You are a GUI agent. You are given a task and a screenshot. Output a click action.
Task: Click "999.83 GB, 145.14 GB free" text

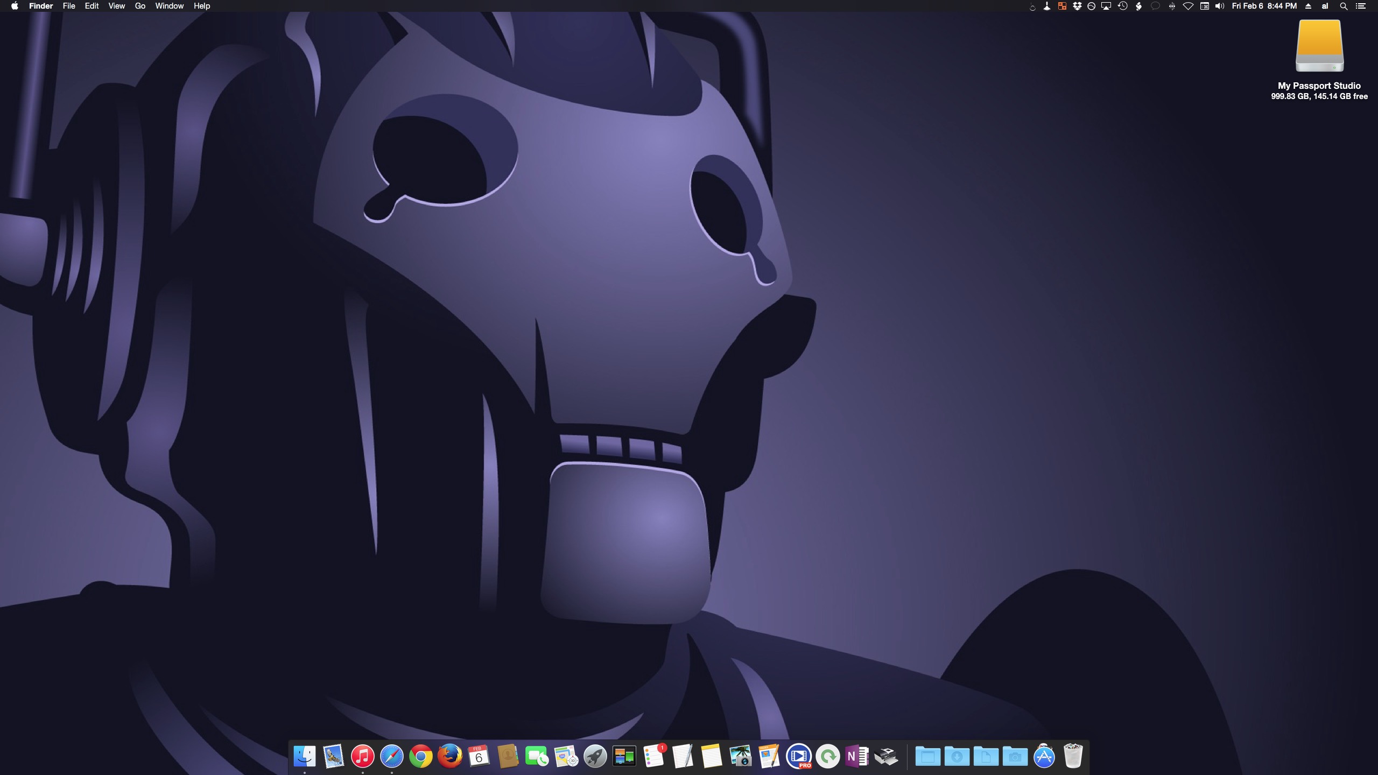[x=1319, y=96]
